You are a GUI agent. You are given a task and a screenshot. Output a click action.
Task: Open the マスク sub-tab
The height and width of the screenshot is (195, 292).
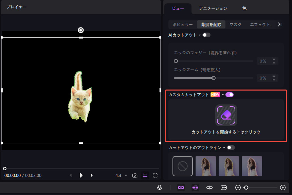pos(235,24)
